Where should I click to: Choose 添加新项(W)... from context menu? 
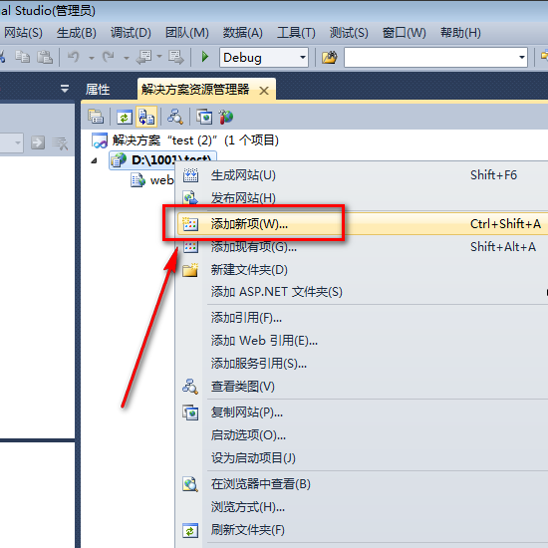click(362, 223)
